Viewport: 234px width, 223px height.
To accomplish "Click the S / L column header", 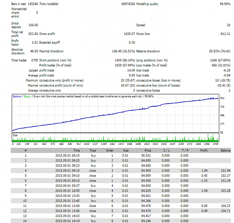I will pos(167,150).
